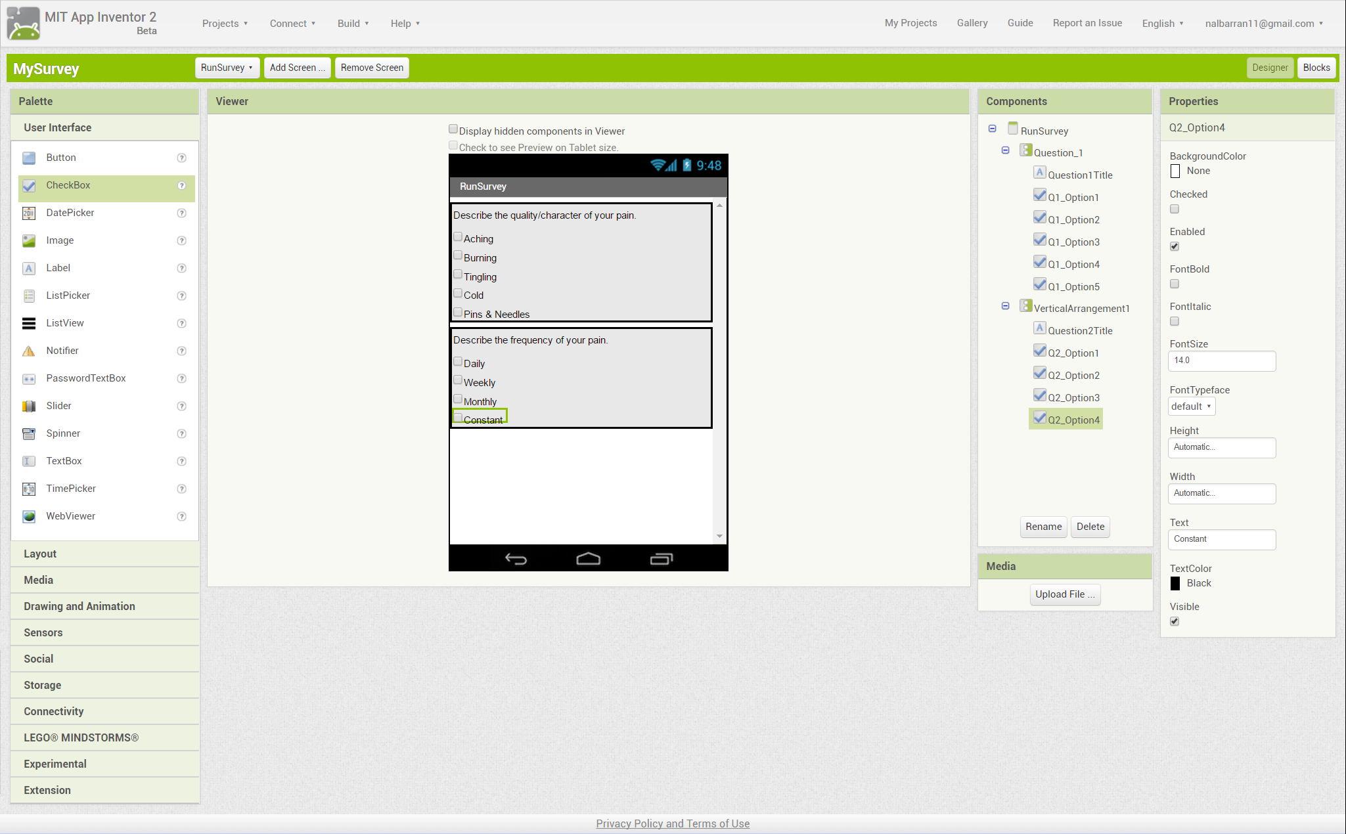Open the Gallery page

tap(972, 23)
